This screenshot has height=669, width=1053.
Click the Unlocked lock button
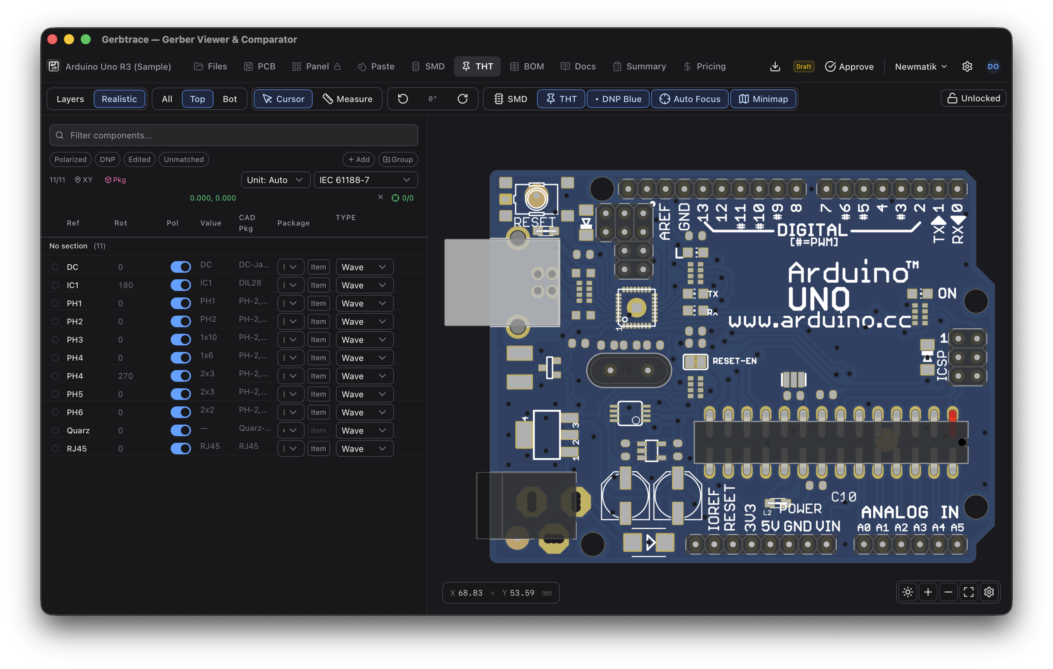click(973, 98)
